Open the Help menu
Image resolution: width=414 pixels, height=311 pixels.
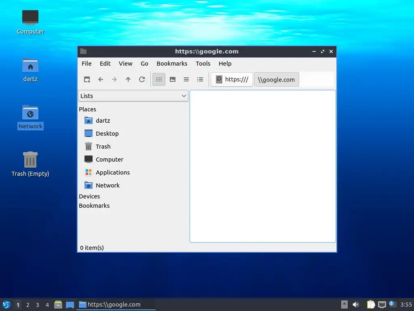(x=225, y=64)
